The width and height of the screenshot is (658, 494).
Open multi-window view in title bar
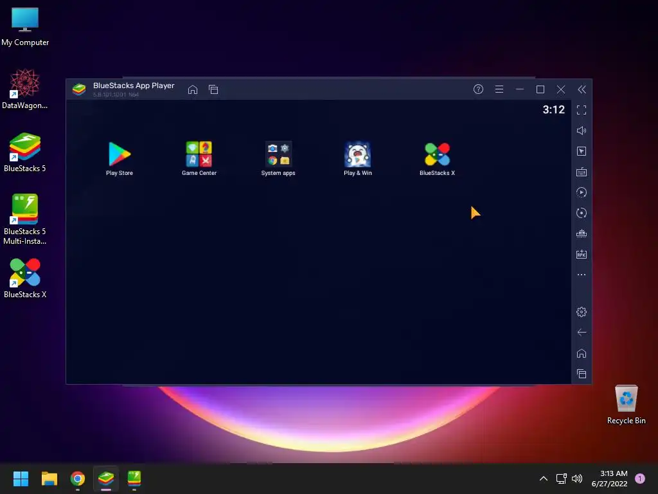[x=213, y=89]
